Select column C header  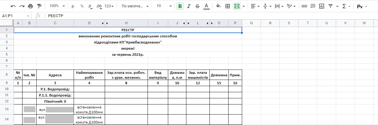pyautogui.click(x=55, y=23)
